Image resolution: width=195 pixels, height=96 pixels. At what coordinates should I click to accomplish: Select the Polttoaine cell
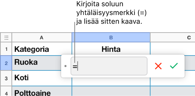[42, 91]
